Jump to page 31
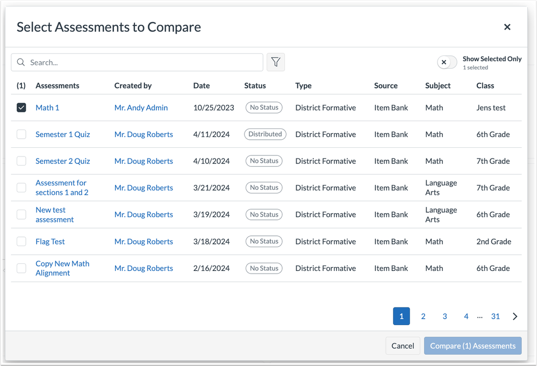 495,316
